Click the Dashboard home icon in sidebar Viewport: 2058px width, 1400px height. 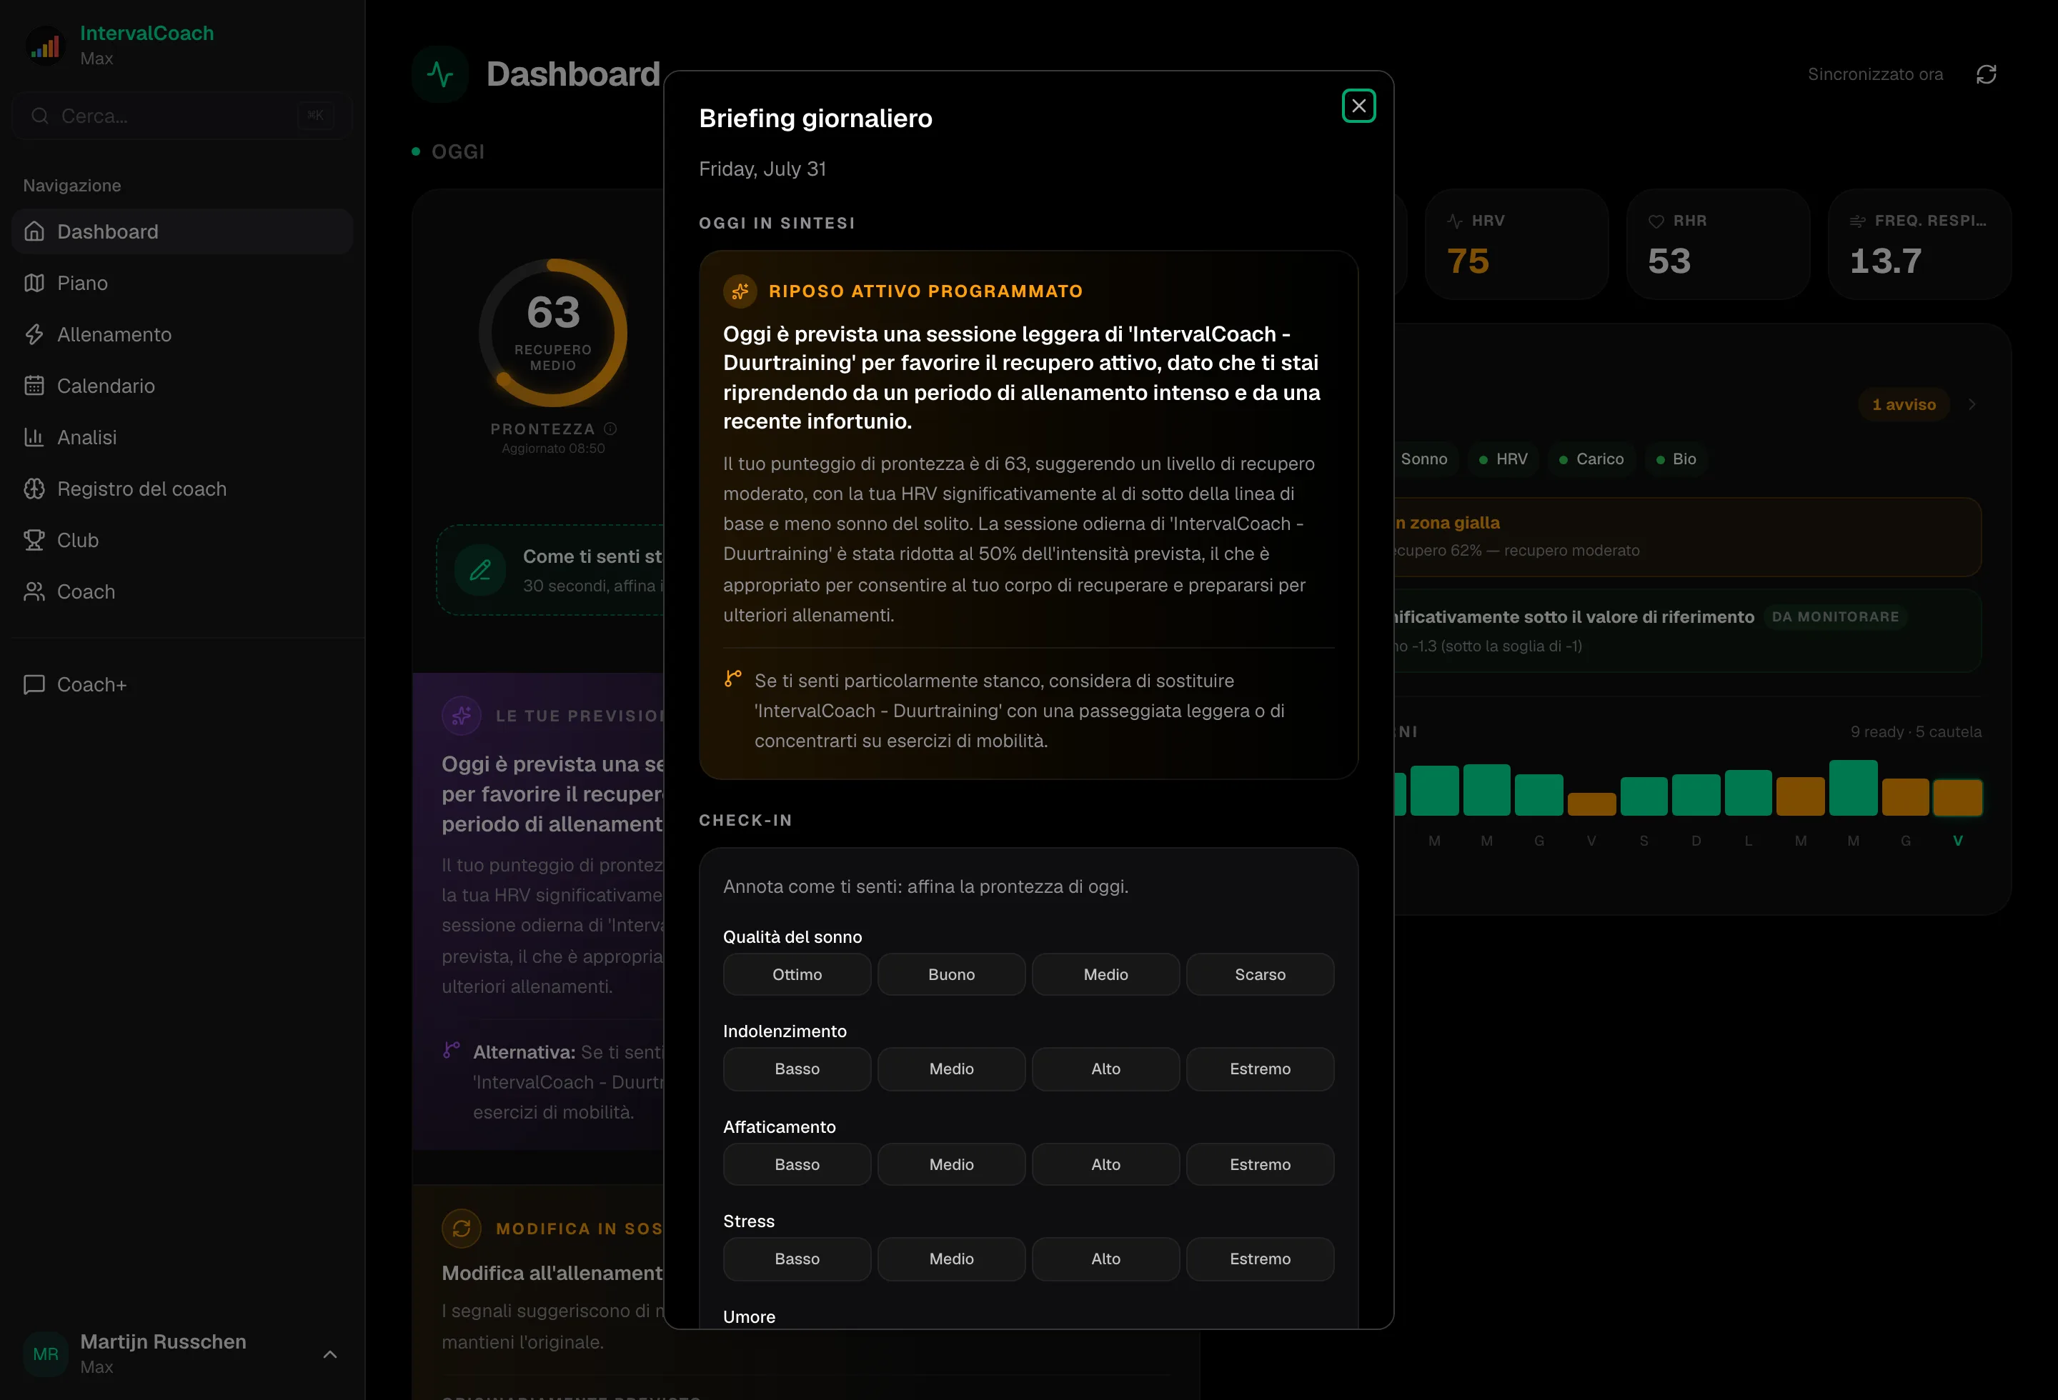(x=34, y=232)
